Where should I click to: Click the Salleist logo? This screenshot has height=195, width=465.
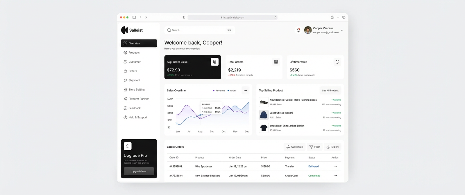pos(132,30)
